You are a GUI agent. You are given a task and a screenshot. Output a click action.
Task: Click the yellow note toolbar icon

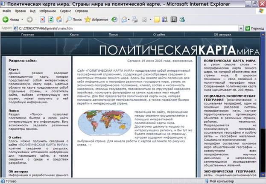[x=157, y=20]
